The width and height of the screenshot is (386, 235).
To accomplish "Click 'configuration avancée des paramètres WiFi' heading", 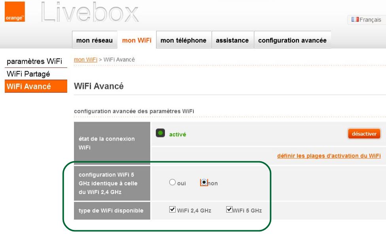I will 134,111.
